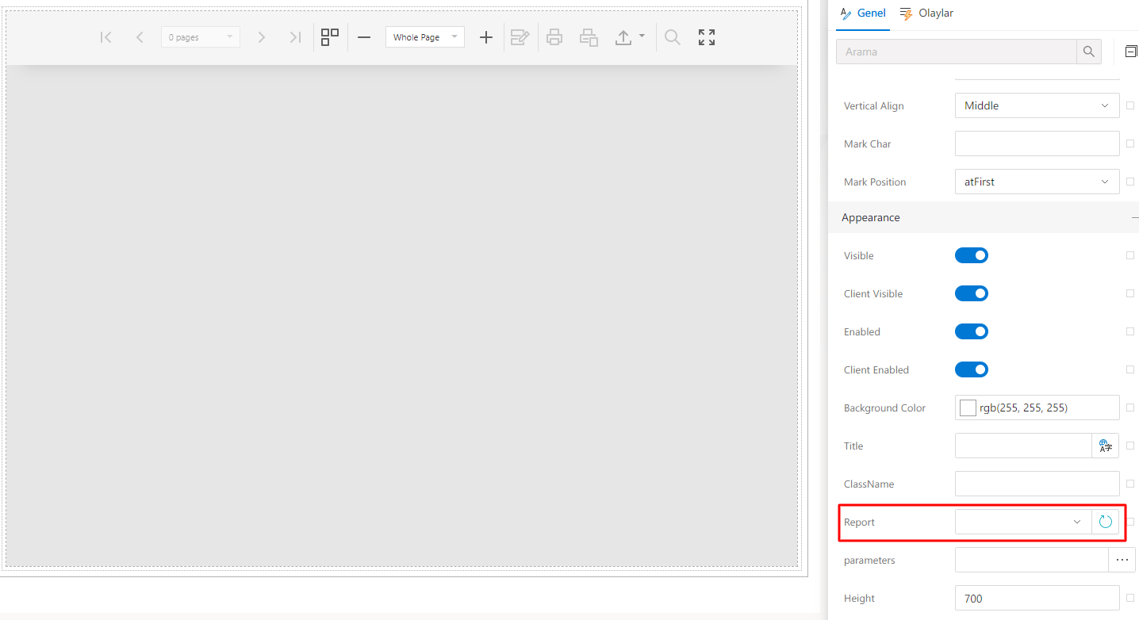The height and width of the screenshot is (620, 1139).
Task: Toggle multipage view icon
Action: (x=330, y=37)
